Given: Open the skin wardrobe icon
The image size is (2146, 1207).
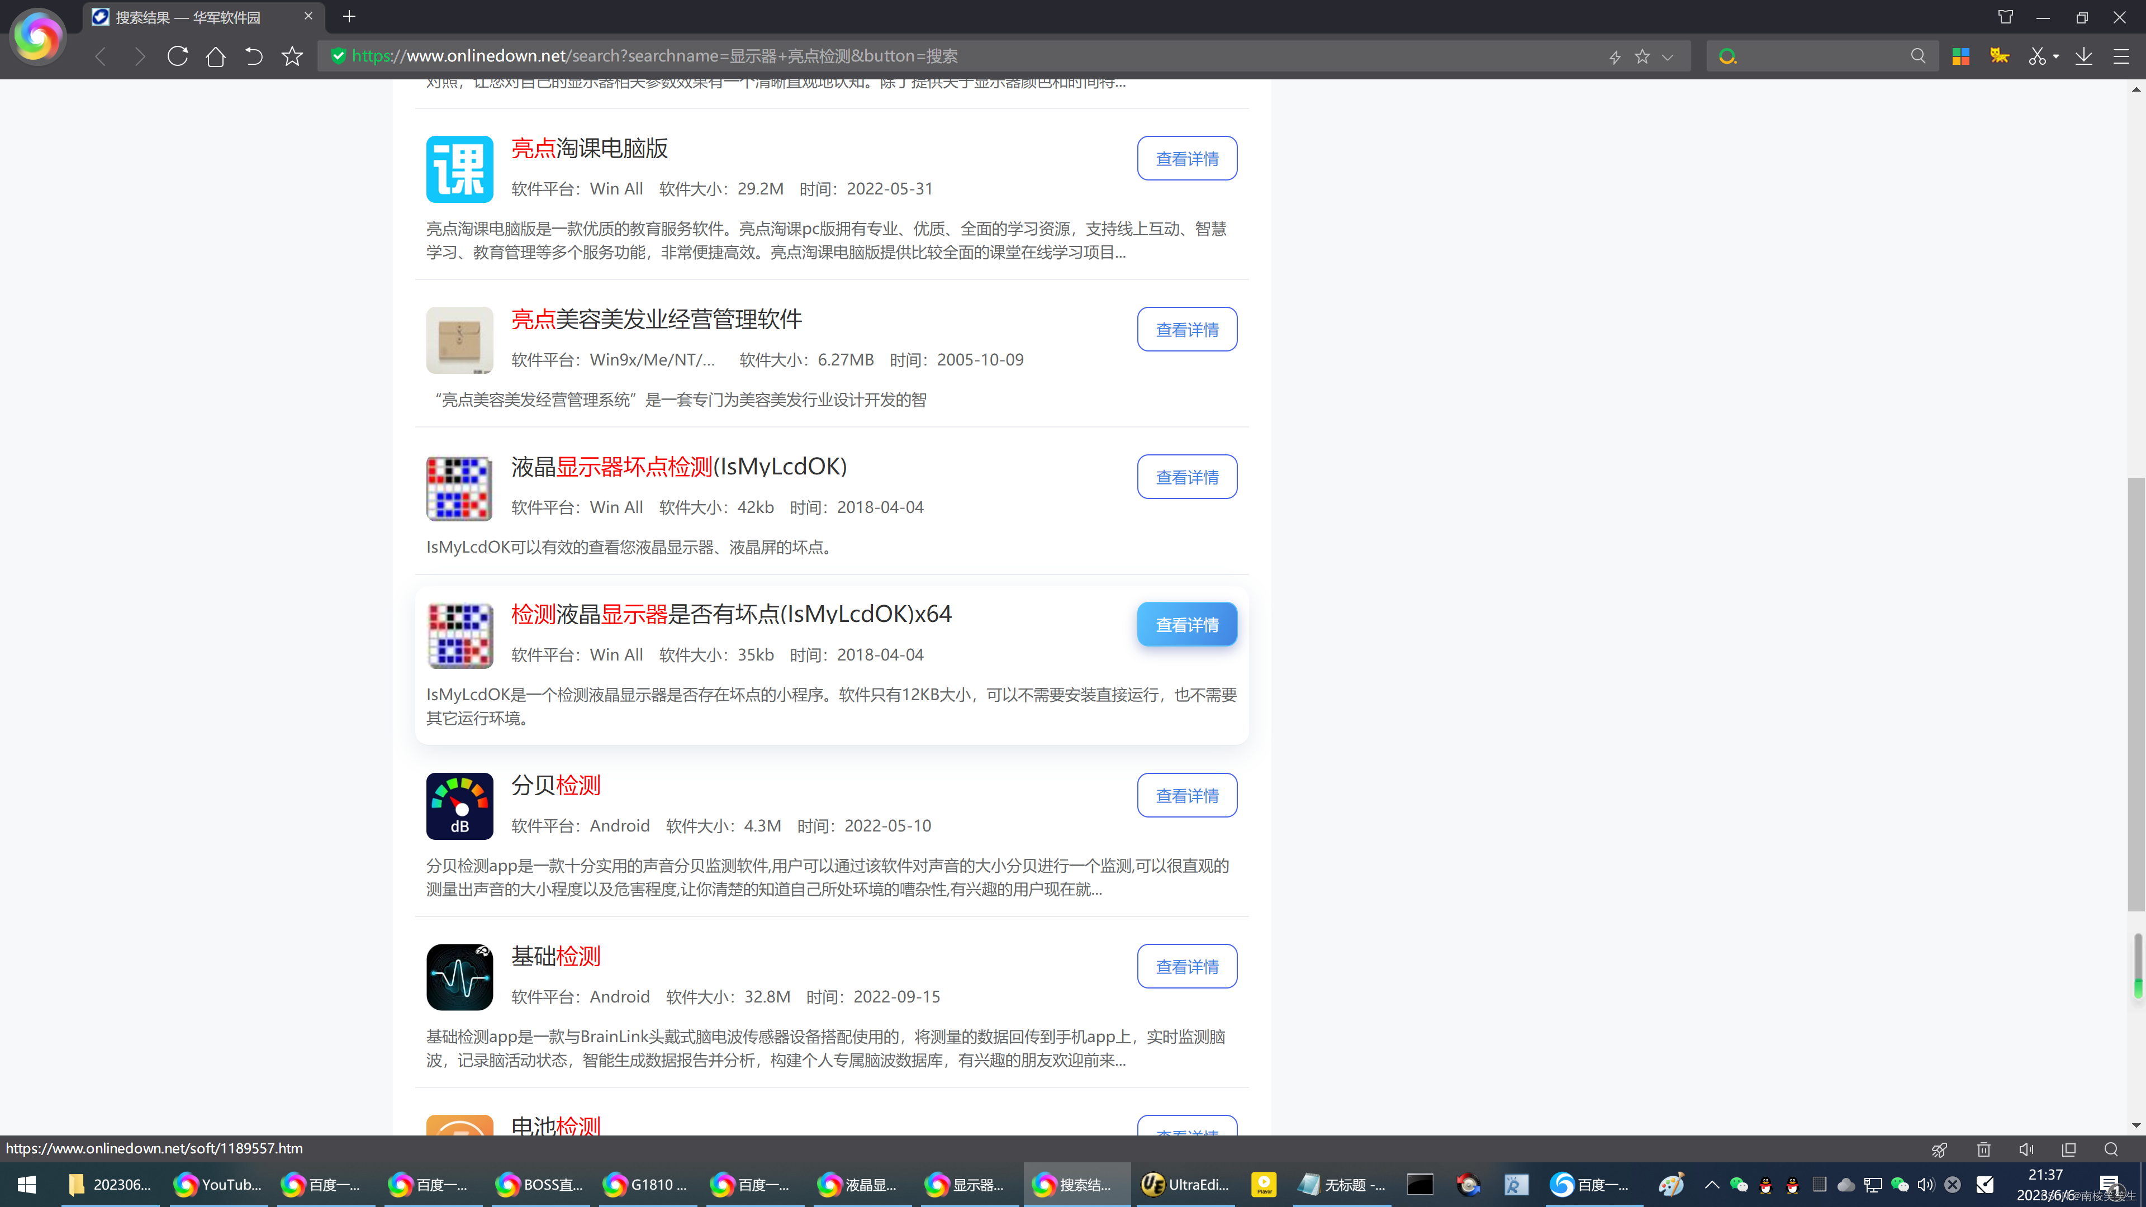Looking at the screenshot, I should click(x=2005, y=17).
